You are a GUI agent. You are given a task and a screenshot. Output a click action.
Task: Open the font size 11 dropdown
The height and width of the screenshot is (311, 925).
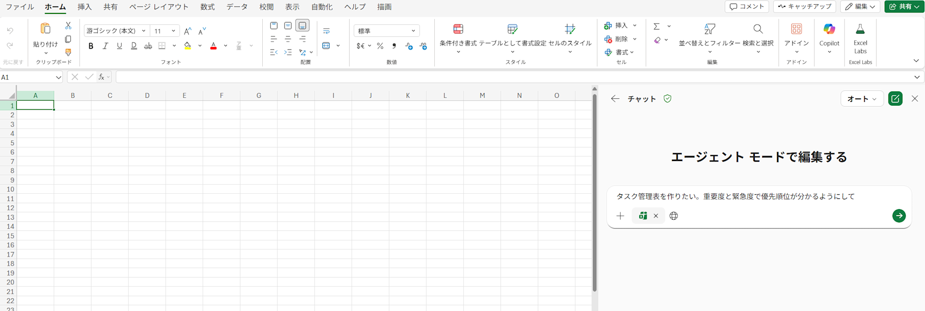[173, 31]
